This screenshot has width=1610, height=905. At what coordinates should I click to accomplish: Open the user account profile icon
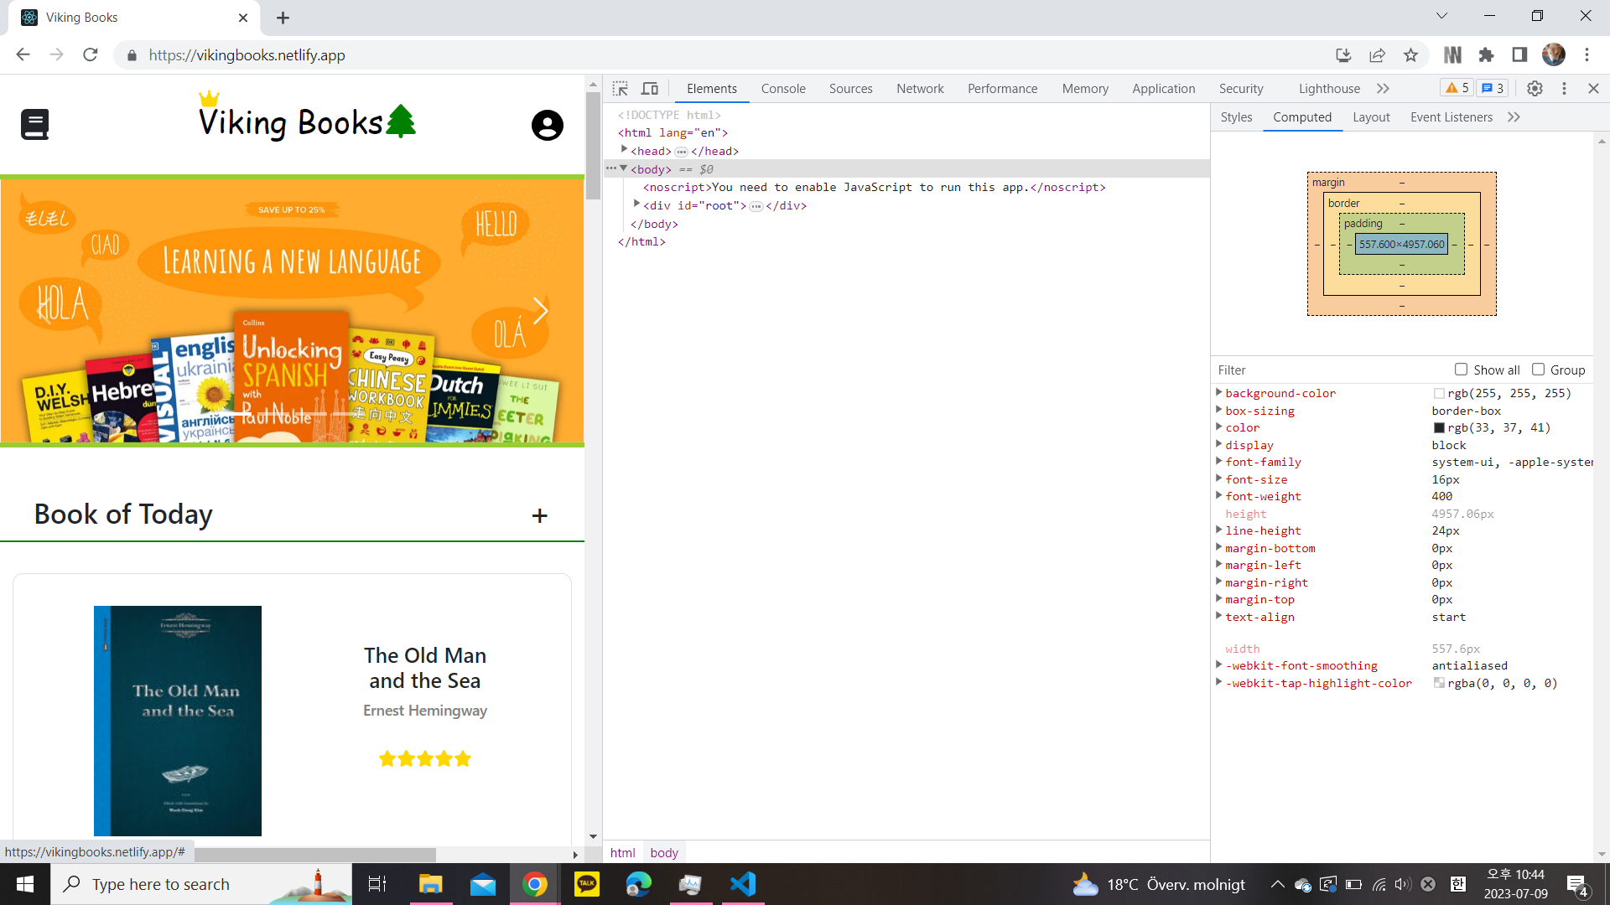coord(547,126)
